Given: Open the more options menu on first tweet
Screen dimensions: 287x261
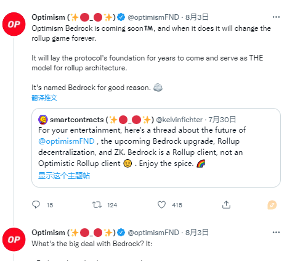Looking at the screenshot, I should pyautogui.click(x=276, y=17).
